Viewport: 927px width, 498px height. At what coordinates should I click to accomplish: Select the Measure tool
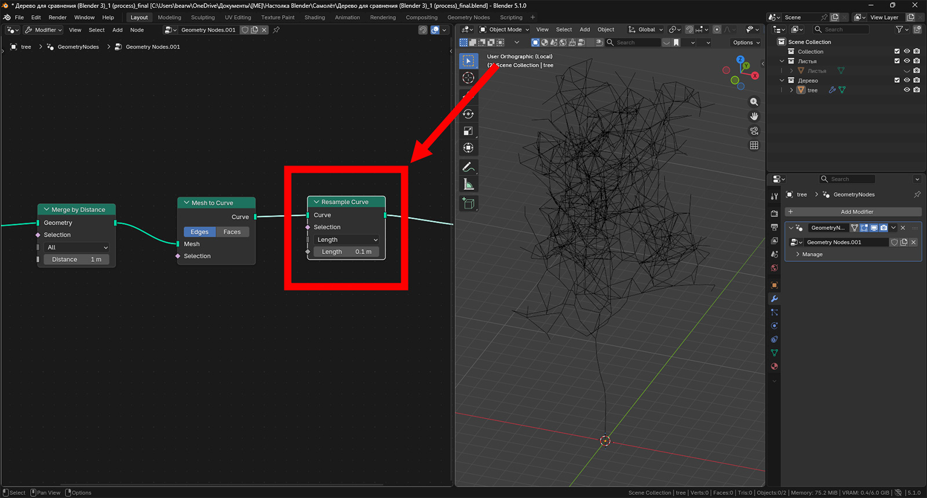[x=468, y=185]
